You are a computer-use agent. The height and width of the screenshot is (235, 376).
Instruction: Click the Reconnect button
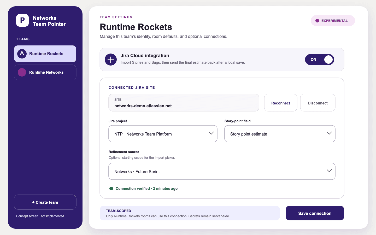281,103
